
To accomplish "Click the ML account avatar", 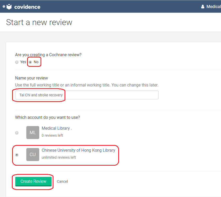I will click(x=33, y=133).
